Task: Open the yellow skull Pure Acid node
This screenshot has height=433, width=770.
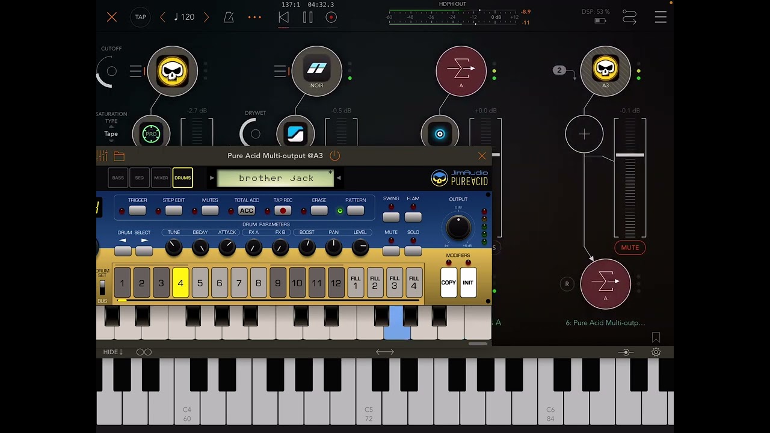Action: pyautogui.click(x=172, y=71)
